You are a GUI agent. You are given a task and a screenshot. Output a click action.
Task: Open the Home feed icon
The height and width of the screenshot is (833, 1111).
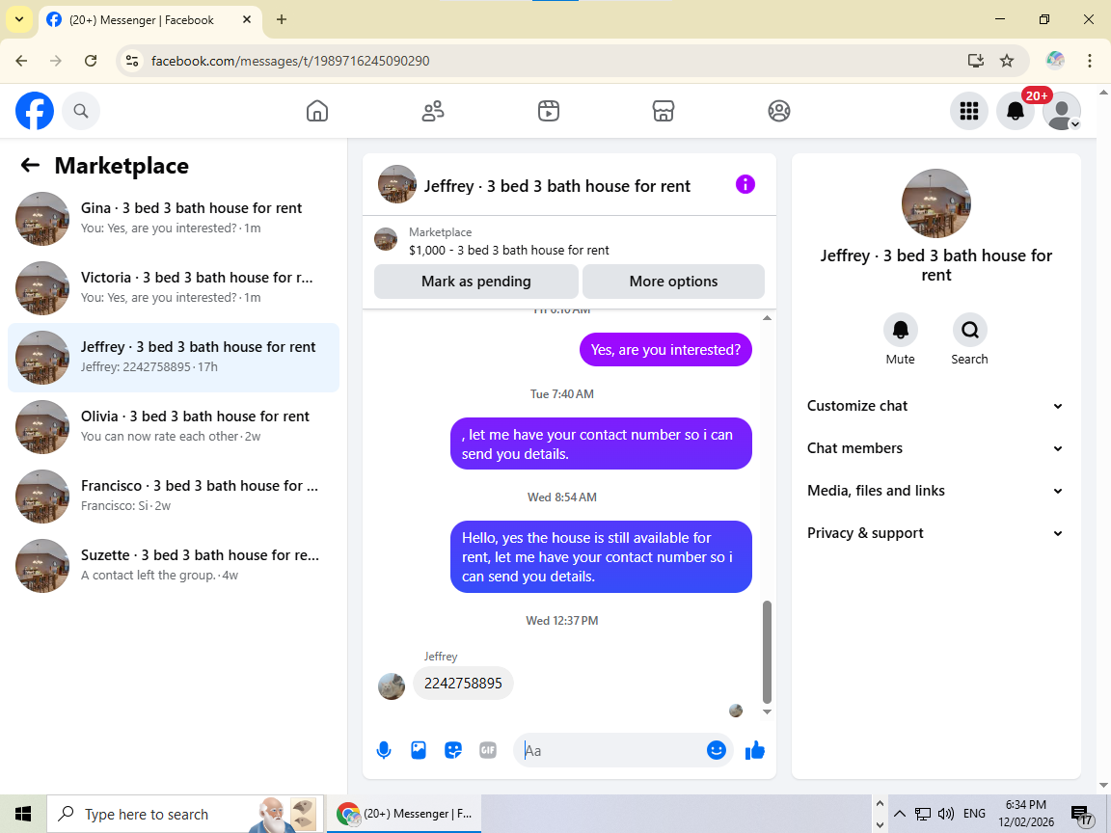point(316,111)
